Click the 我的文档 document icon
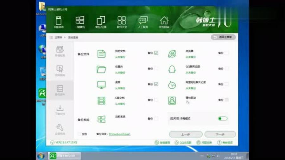 (x=101, y=54)
